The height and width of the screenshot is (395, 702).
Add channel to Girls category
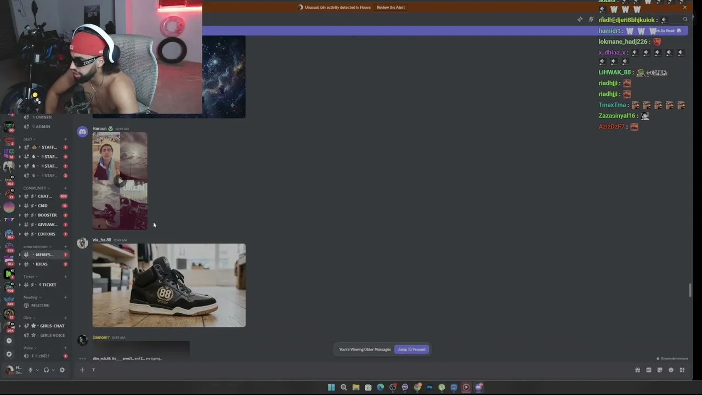[65, 318]
